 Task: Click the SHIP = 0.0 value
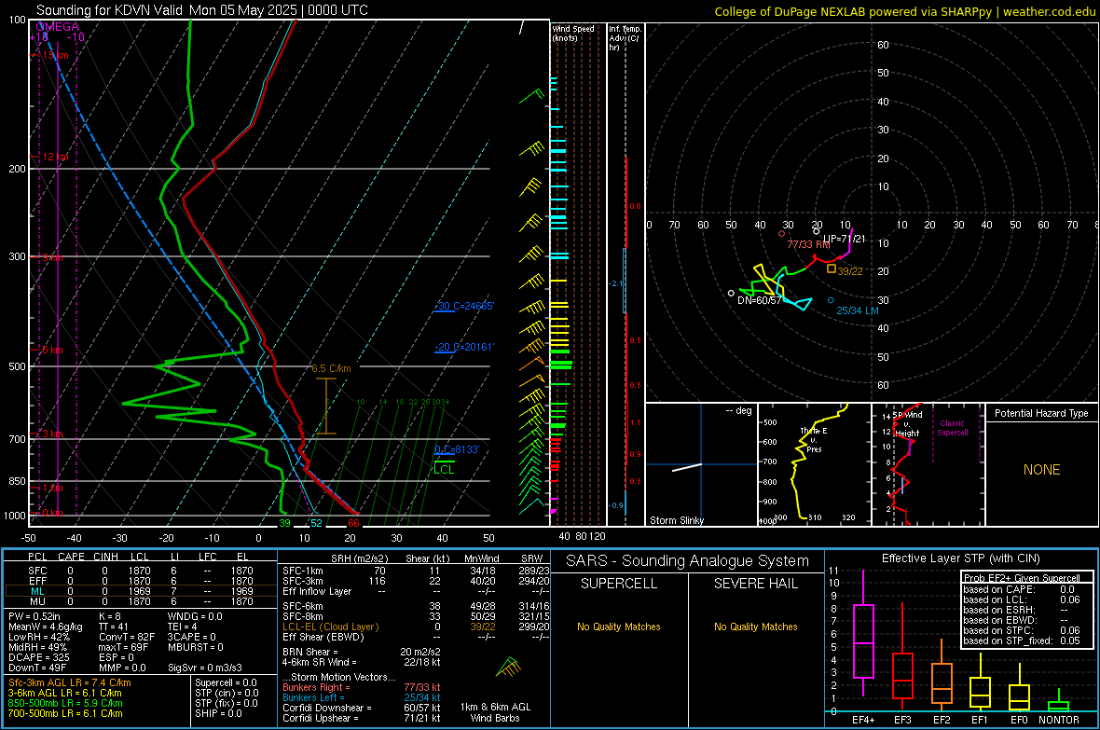(x=219, y=713)
